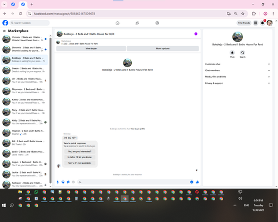Click the browser zoom magnifier icon
Screen dimensions: 278x222
click(236, 13)
